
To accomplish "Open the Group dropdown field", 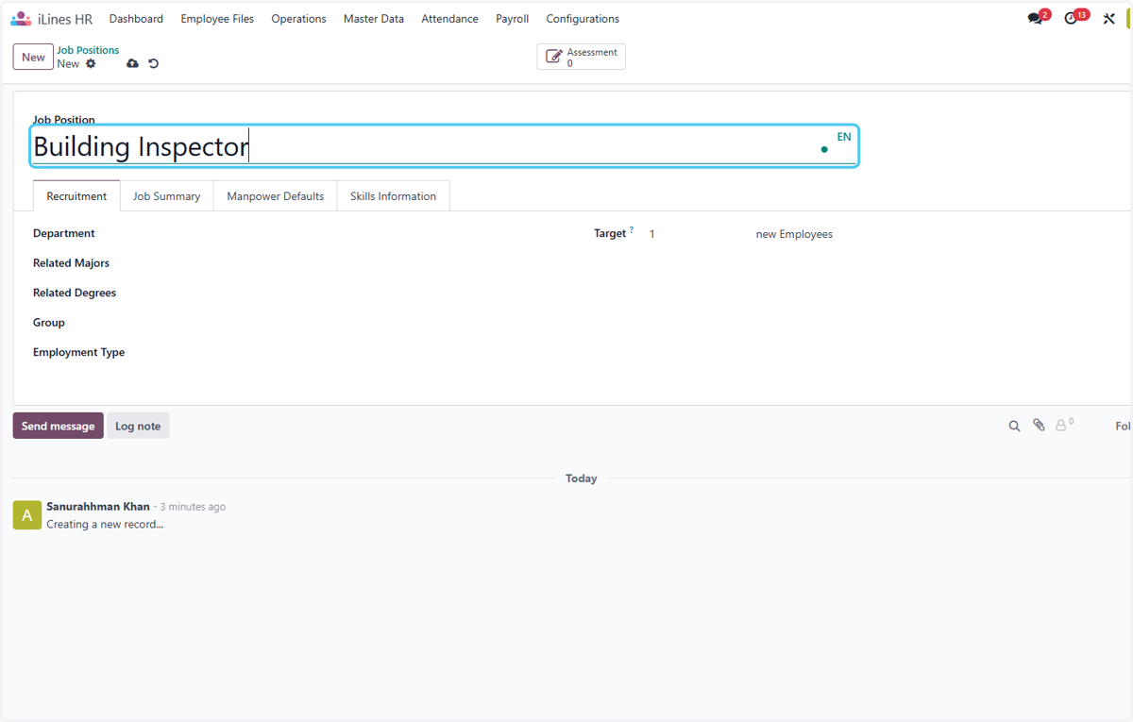I will (x=359, y=323).
